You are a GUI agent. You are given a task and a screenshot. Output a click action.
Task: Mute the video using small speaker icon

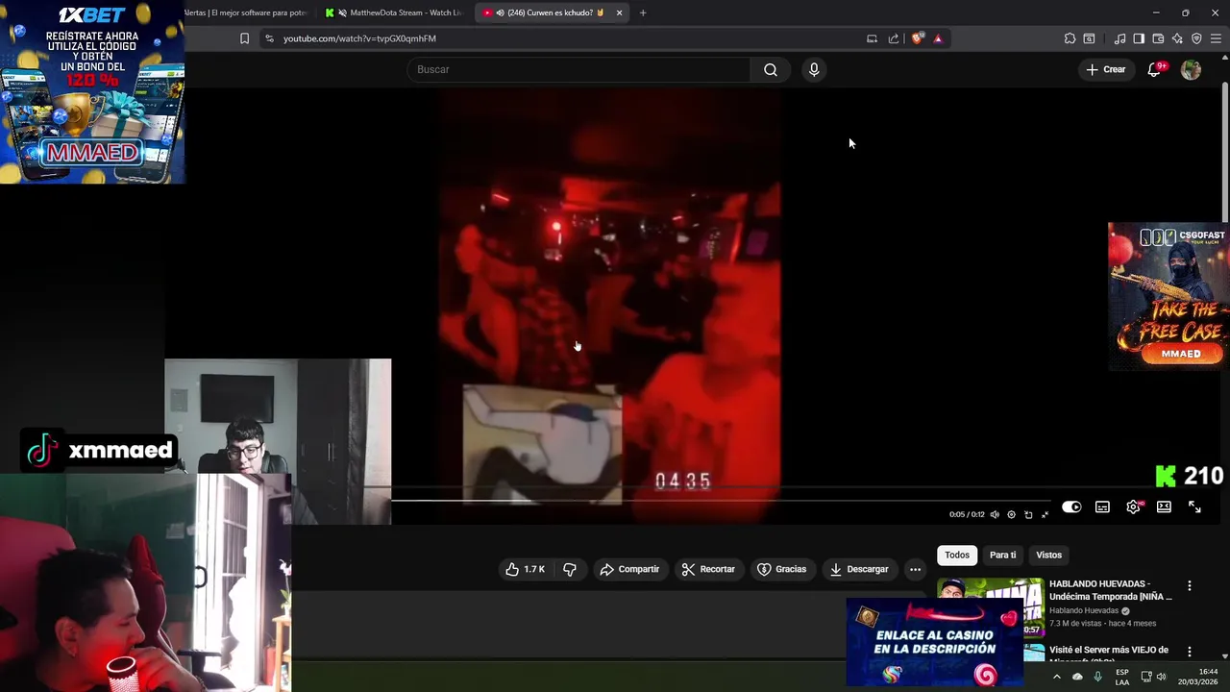995,514
